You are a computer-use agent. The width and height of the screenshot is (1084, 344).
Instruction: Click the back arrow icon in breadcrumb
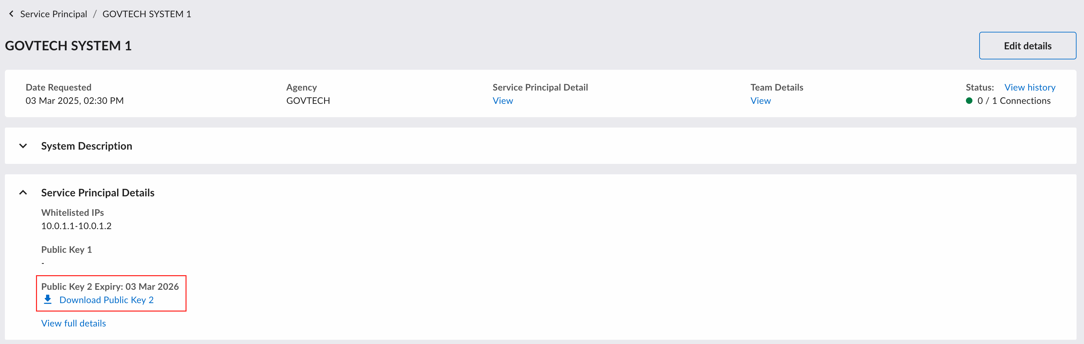[11, 14]
